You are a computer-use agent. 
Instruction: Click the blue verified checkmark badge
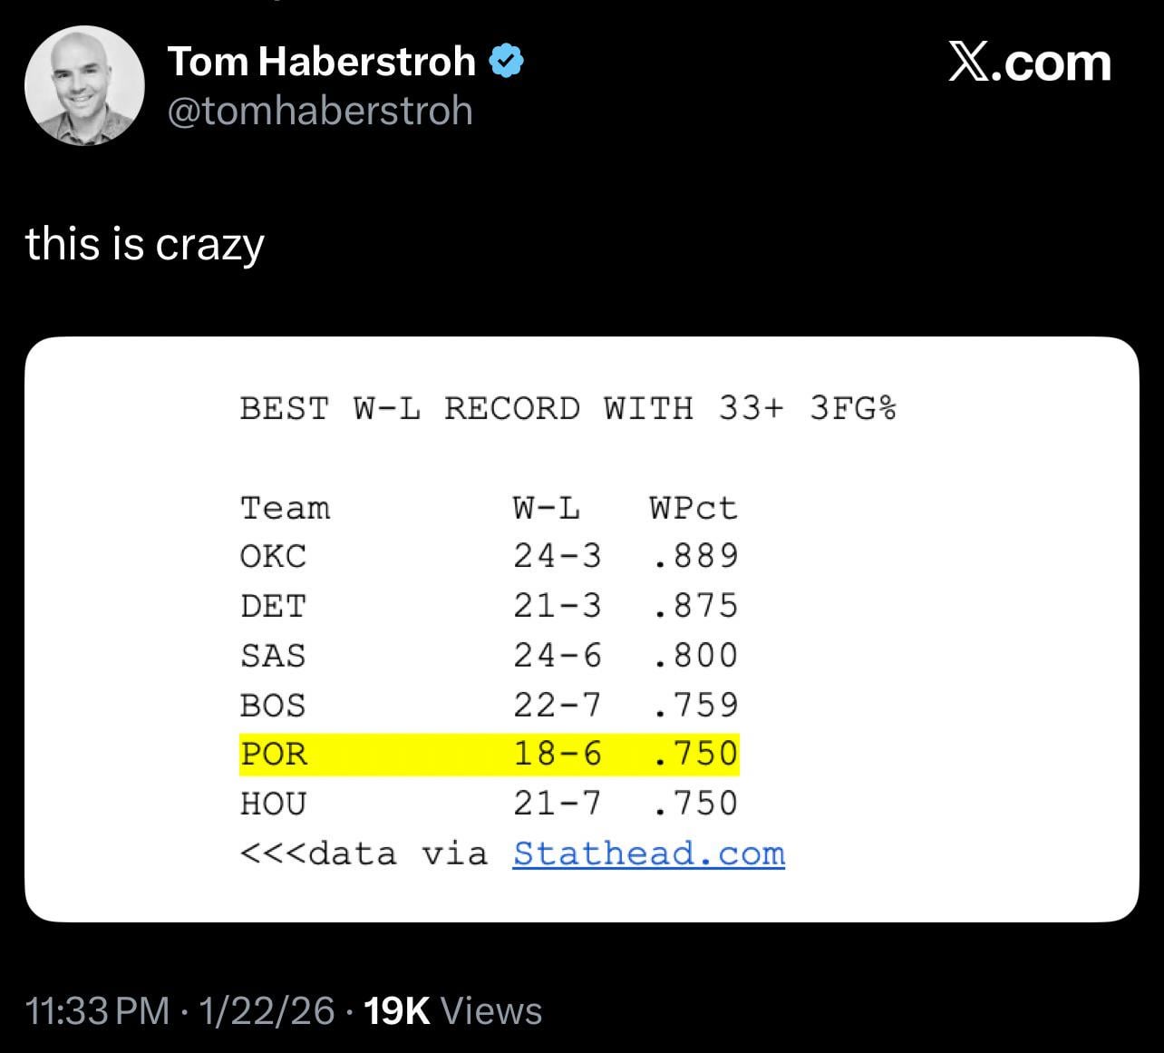[x=507, y=62]
